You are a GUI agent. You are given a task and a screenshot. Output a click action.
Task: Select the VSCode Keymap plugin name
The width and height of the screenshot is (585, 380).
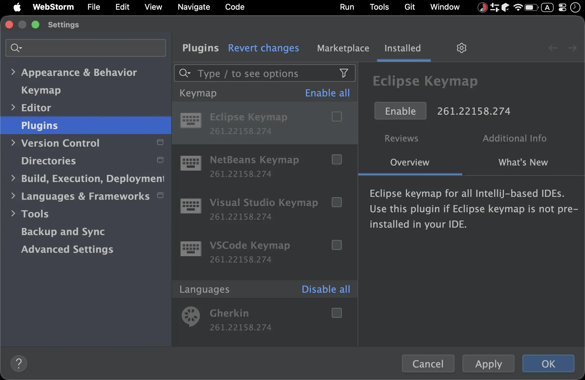pos(250,245)
